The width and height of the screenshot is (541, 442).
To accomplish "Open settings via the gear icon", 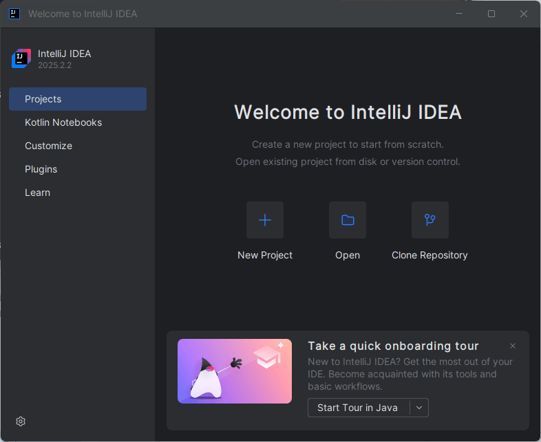I will coord(21,421).
